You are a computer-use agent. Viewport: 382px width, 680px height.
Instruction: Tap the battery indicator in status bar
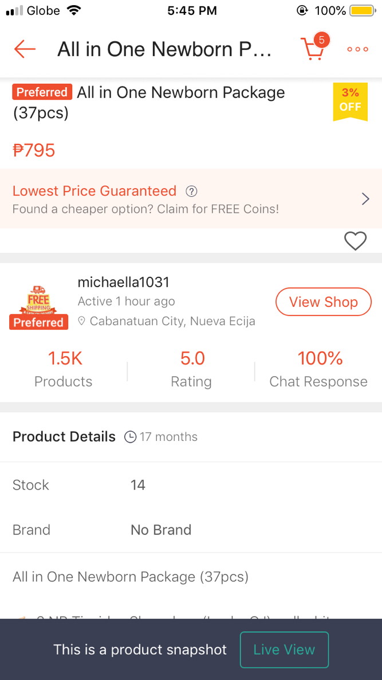pyautogui.click(x=363, y=10)
